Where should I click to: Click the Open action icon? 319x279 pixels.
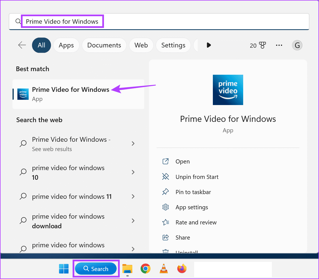(x=166, y=161)
